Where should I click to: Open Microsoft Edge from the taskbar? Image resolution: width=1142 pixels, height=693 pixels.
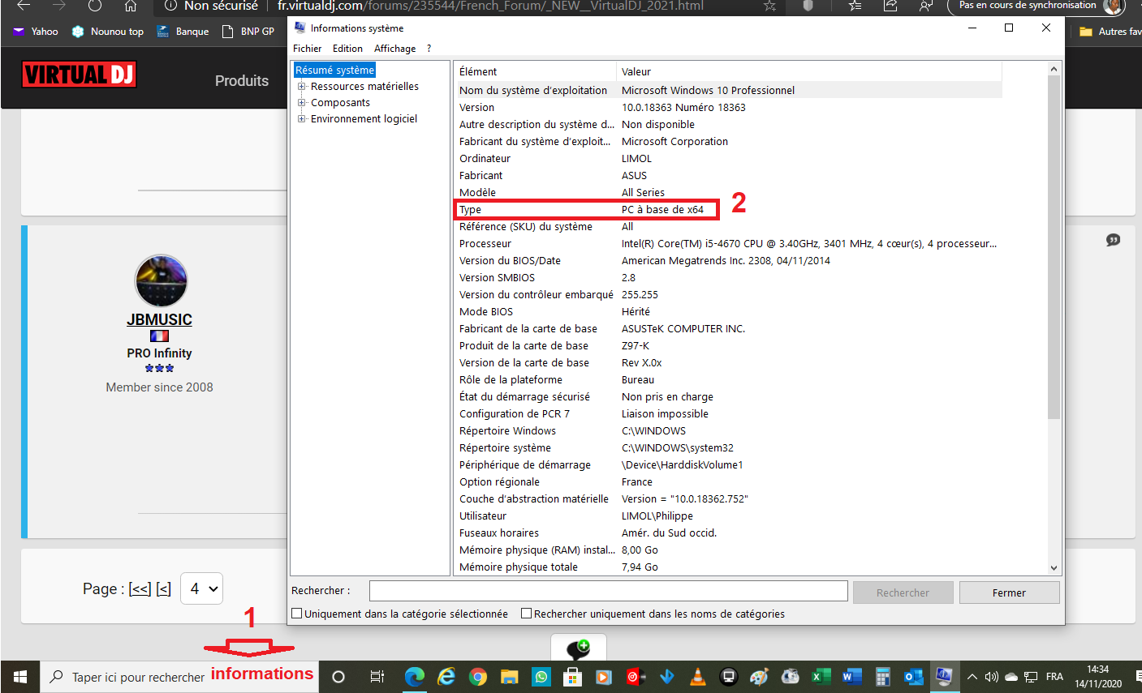coord(415,677)
